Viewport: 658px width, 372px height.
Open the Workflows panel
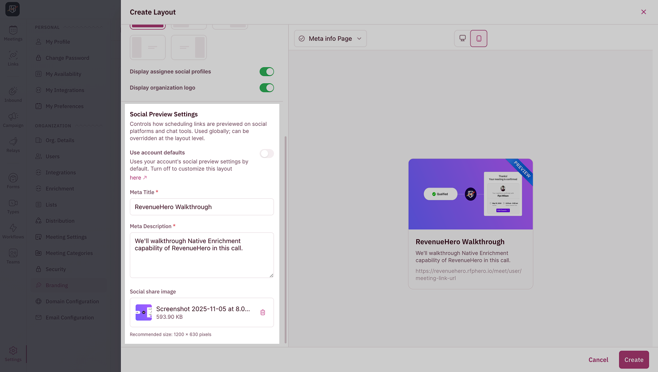click(x=13, y=231)
